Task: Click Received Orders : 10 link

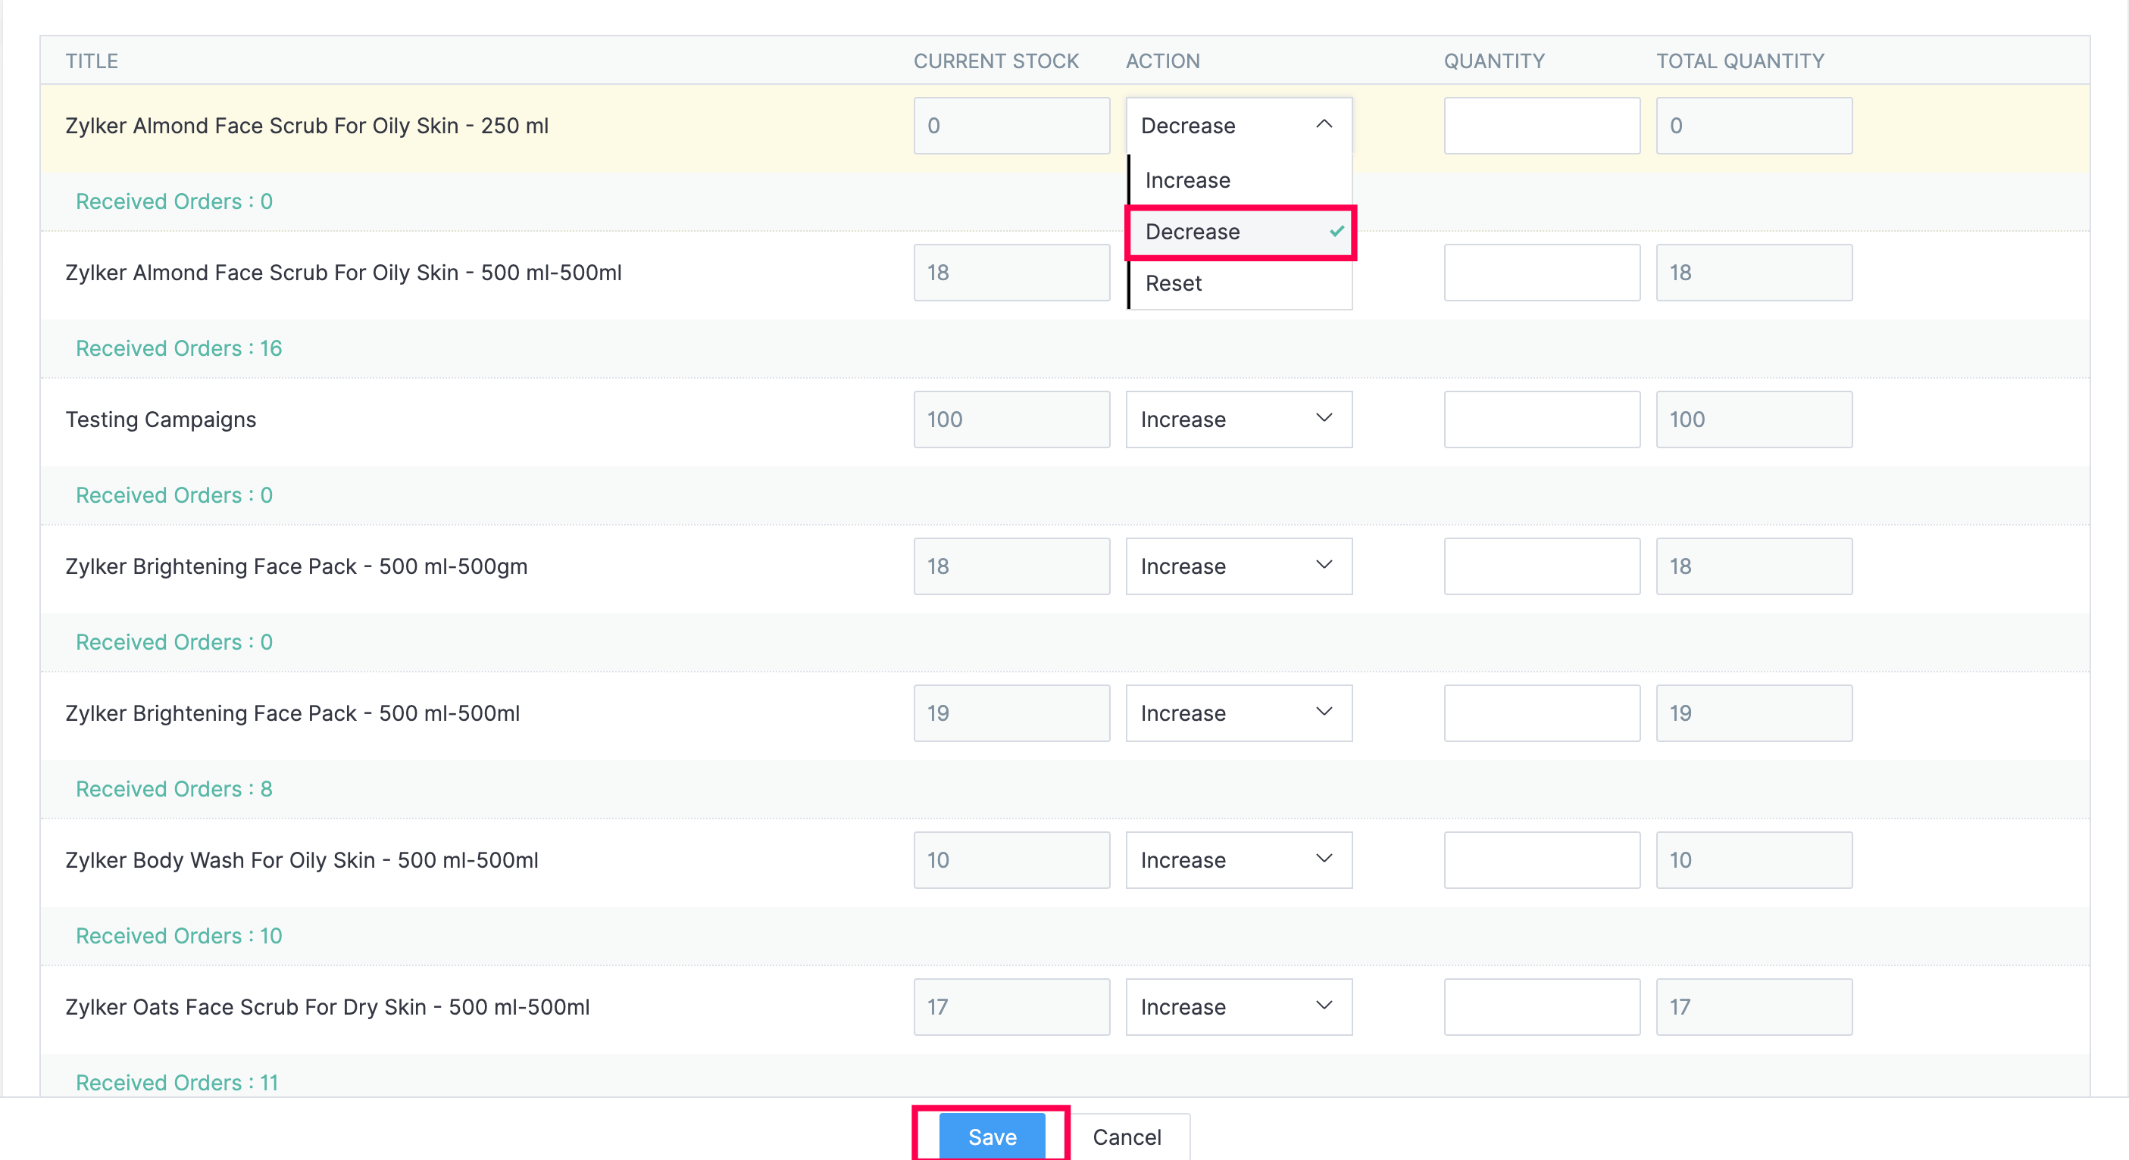Action: pyautogui.click(x=179, y=936)
